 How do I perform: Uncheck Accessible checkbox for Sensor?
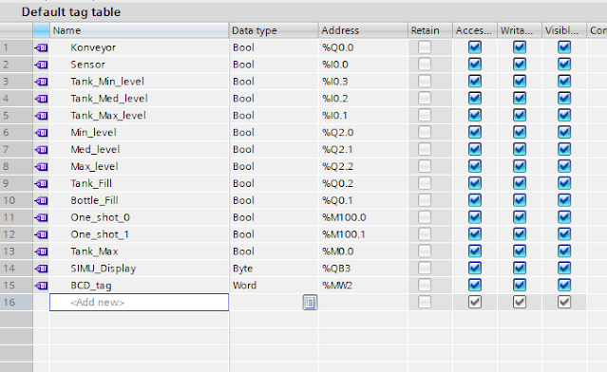click(x=475, y=65)
